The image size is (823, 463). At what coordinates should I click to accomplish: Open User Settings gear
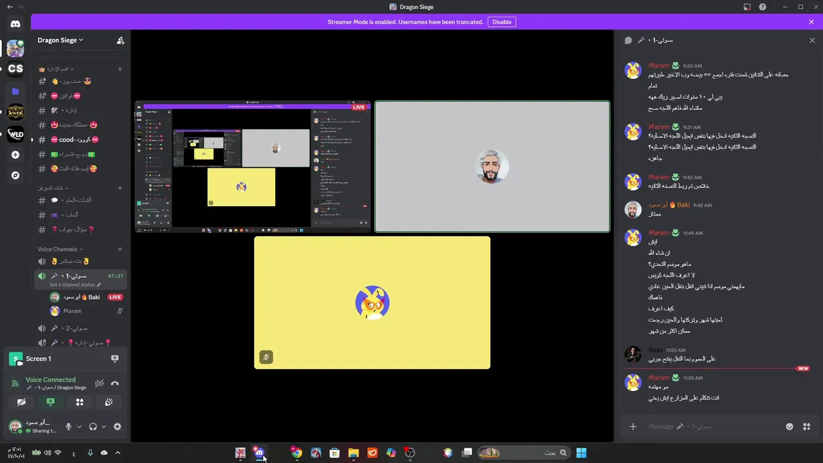pos(117,426)
